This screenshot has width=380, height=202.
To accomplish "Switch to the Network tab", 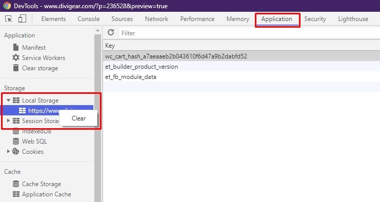I will (156, 19).
